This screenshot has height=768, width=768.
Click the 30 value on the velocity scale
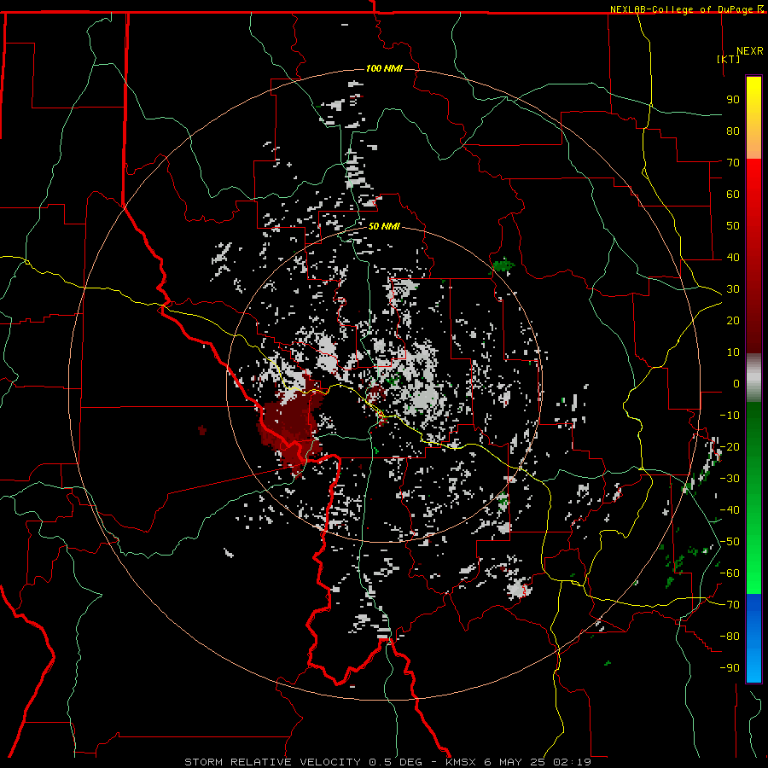pyautogui.click(x=733, y=289)
